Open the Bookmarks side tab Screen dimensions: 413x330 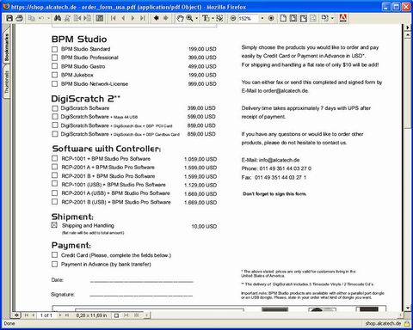point(7,47)
